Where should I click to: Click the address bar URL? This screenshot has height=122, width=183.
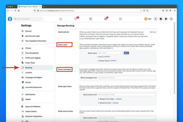tap(56, 11)
